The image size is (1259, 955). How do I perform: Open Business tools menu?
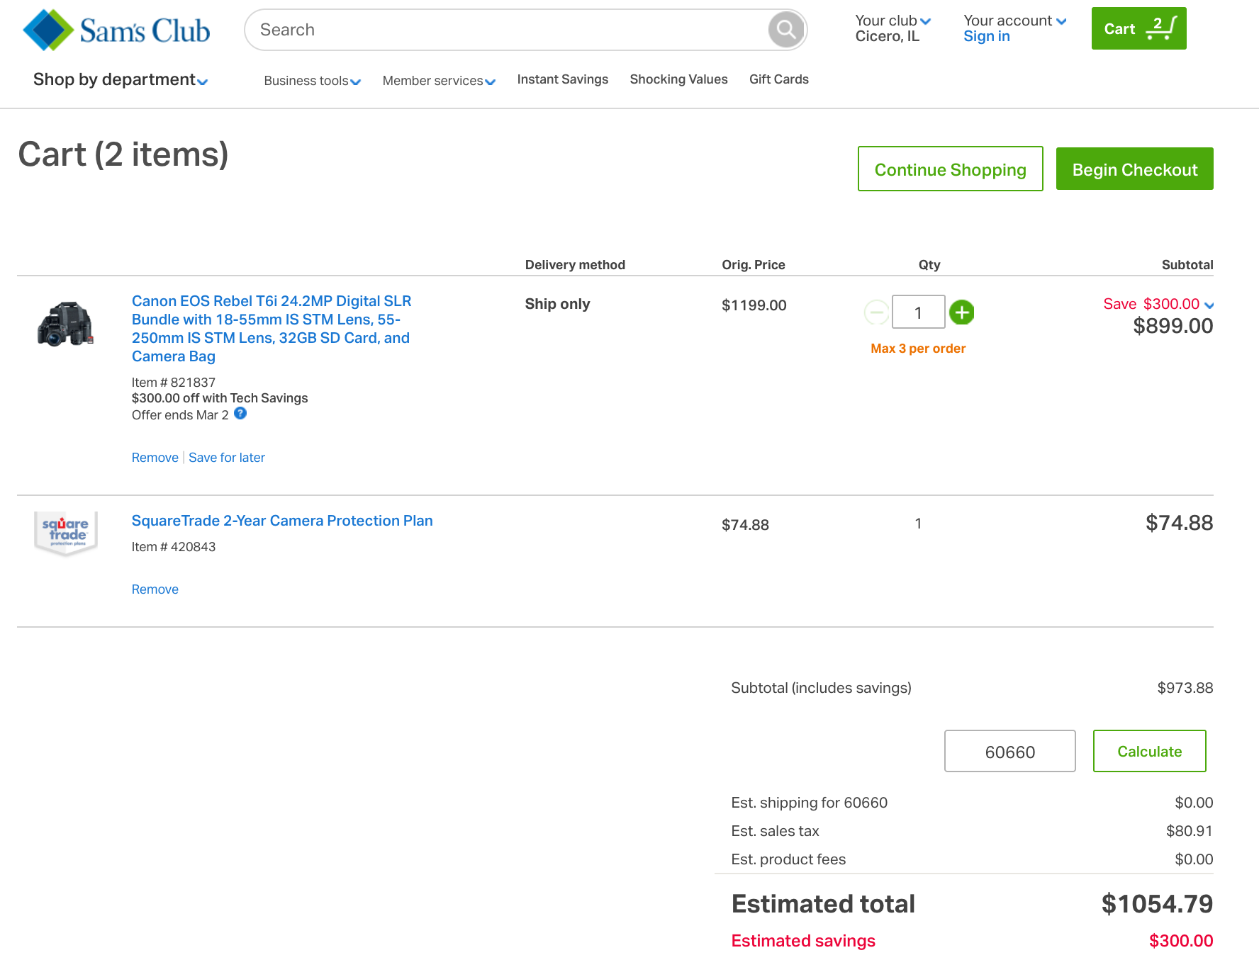[312, 81]
